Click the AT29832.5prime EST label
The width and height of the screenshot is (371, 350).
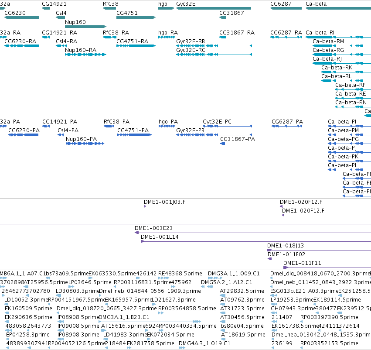click(242, 291)
